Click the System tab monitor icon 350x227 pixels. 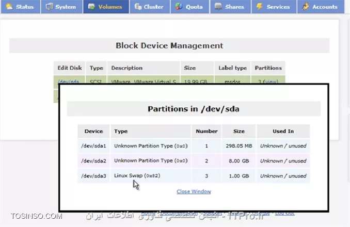tap(49, 7)
